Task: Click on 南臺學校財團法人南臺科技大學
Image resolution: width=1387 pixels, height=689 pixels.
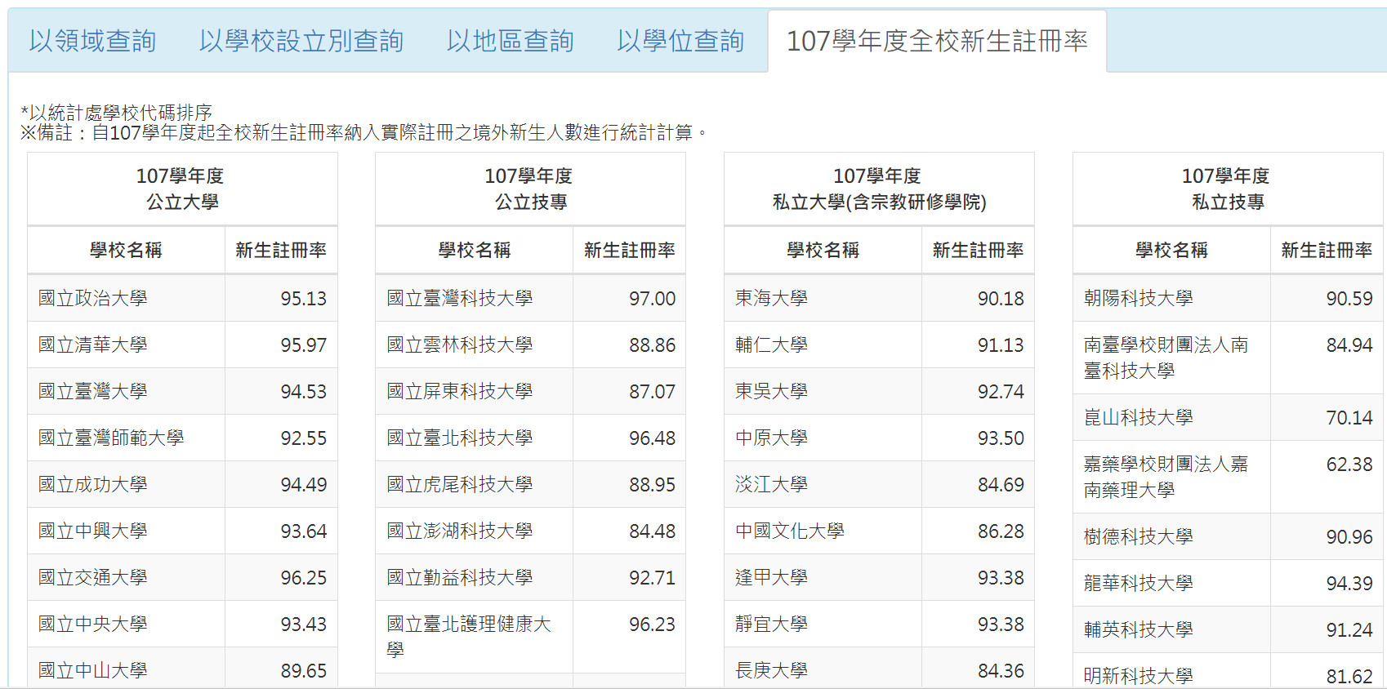Action: tap(1166, 358)
